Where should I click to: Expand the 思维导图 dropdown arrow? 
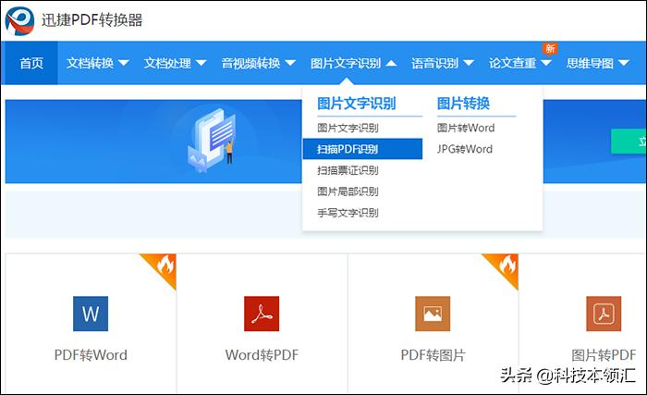[x=624, y=63]
